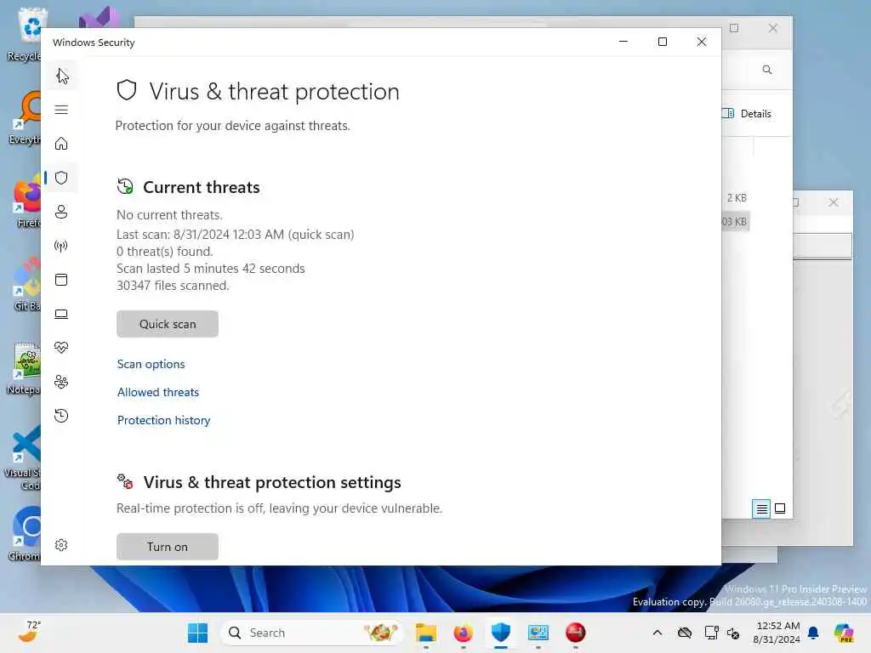Open Family options icon in sidebar
This screenshot has height=653, width=871.
click(61, 382)
